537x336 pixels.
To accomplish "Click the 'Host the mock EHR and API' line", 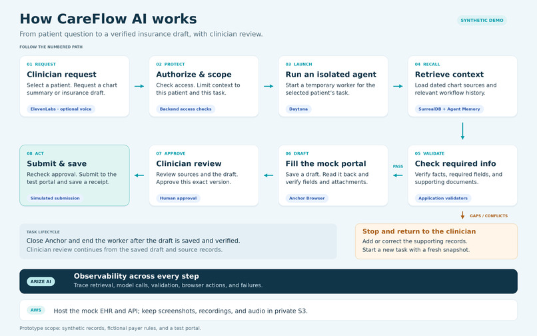I will (x=181, y=311).
